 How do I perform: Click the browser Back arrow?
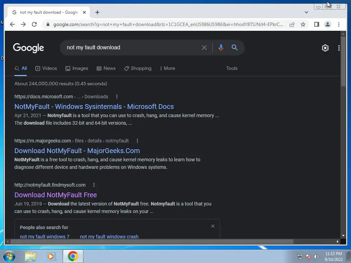[x=12, y=24]
